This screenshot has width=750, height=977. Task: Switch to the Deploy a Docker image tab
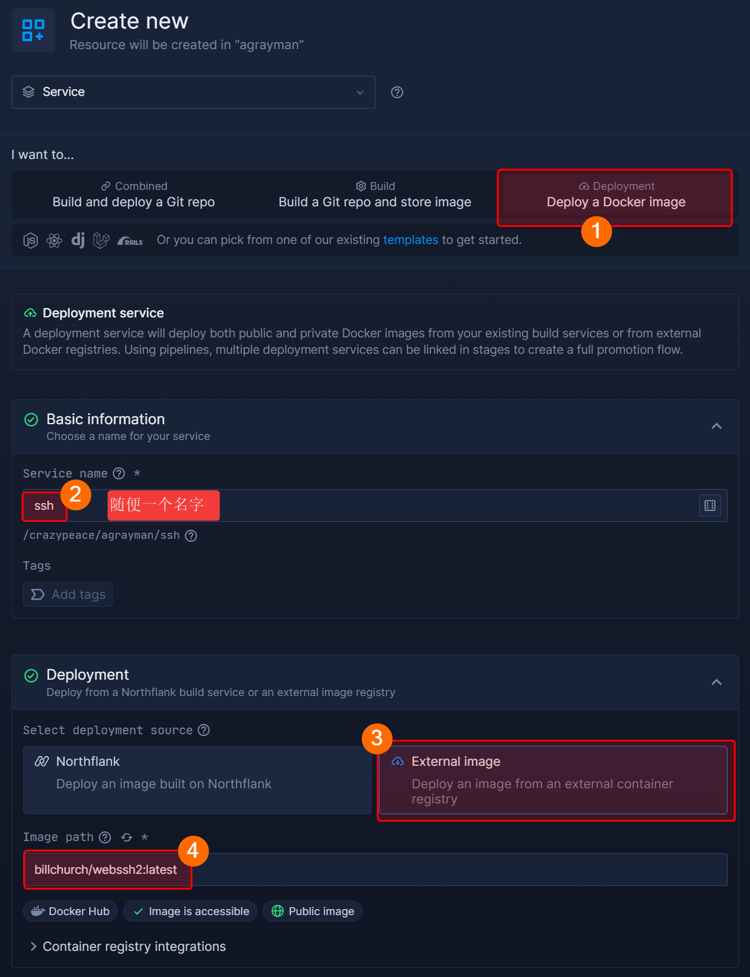pyautogui.click(x=616, y=194)
